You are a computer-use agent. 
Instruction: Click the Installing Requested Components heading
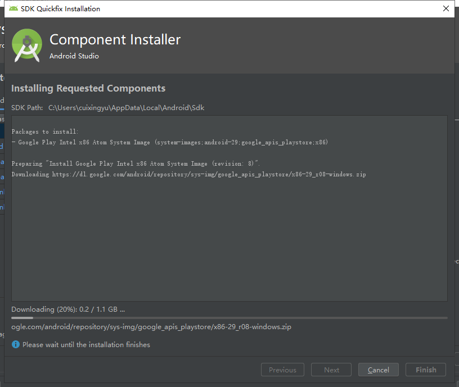point(88,88)
